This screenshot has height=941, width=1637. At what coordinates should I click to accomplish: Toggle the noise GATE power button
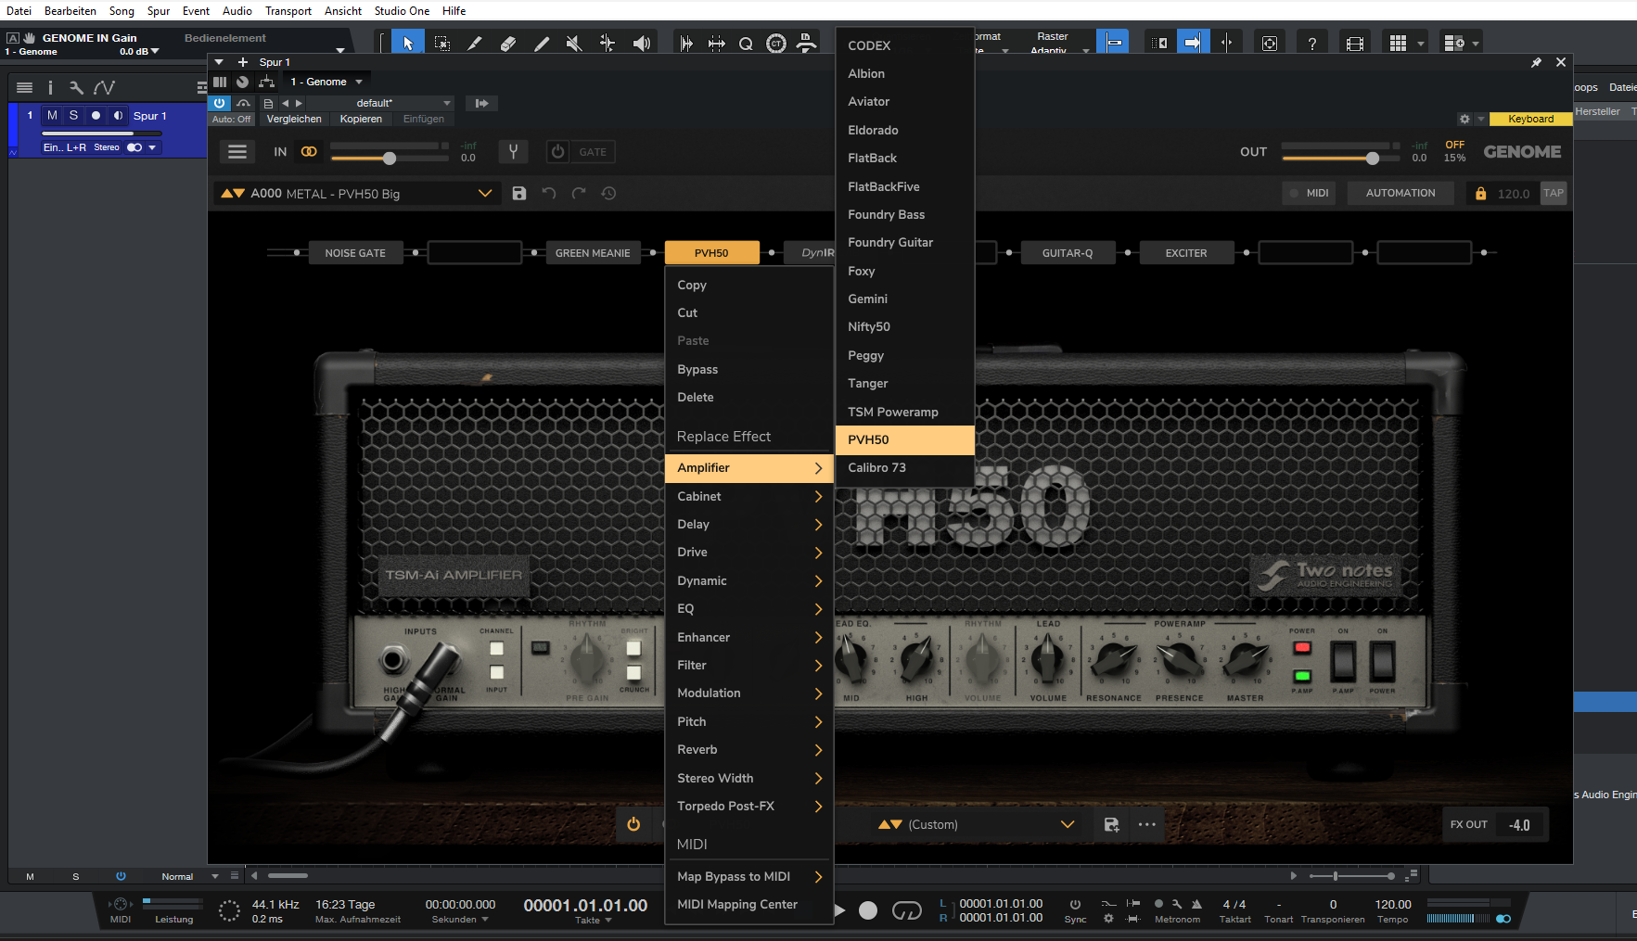[557, 152]
